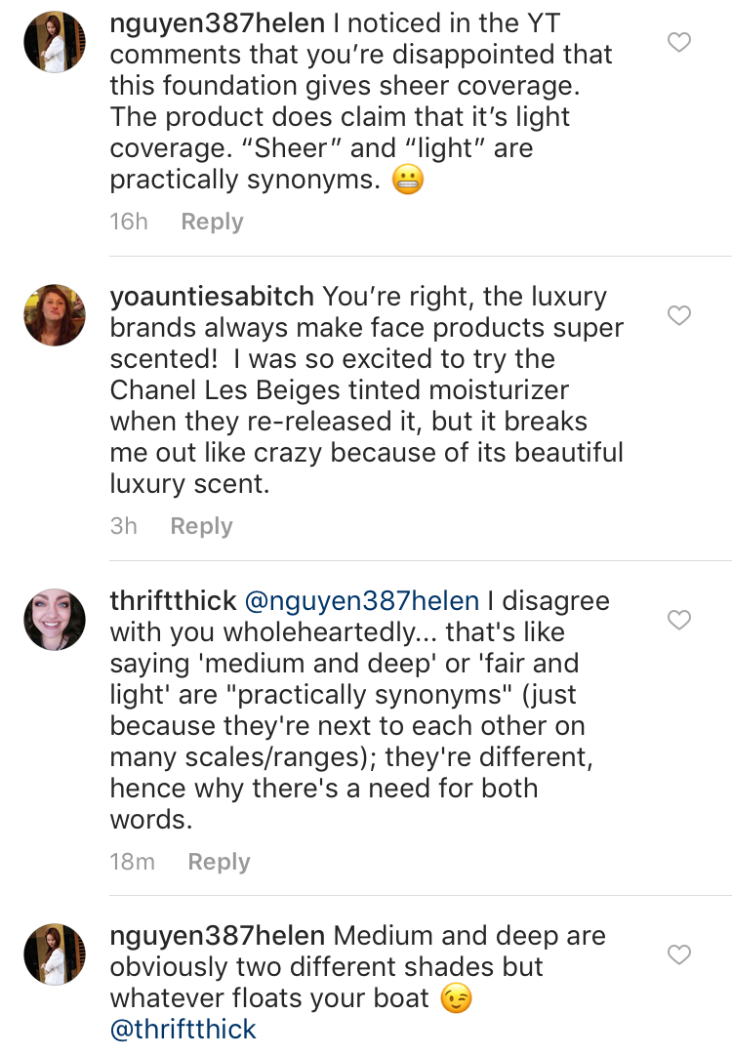732x1055 pixels.
Task: Open the thriftthick username link
Action: tap(175, 600)
